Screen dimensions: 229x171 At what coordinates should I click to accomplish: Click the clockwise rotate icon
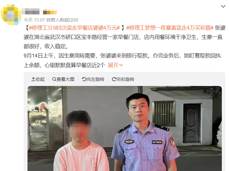pyautogui.click(x=114, y=79)
